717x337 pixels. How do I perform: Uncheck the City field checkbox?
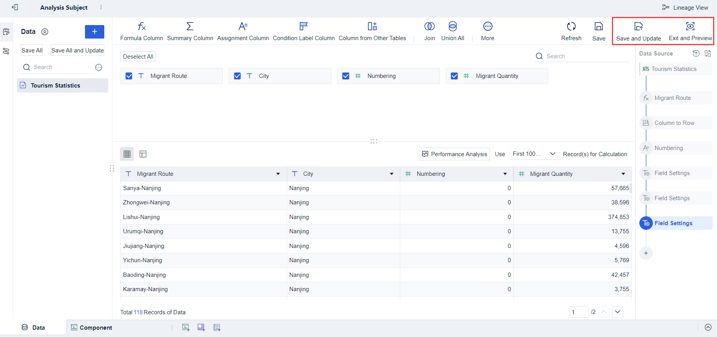tap(238, 76)
